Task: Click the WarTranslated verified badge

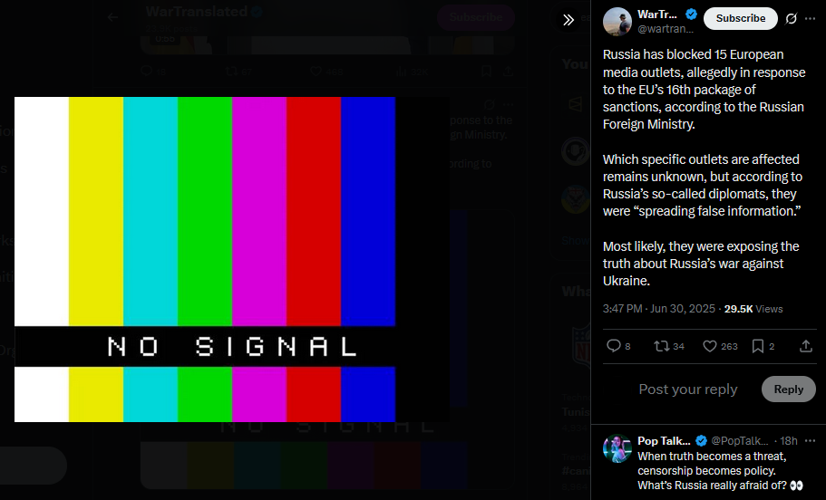Action: click(x=692, y=14)
